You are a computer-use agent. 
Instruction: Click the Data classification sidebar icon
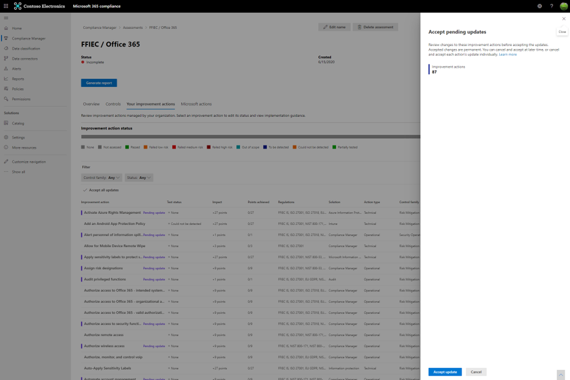click(6, 48)
